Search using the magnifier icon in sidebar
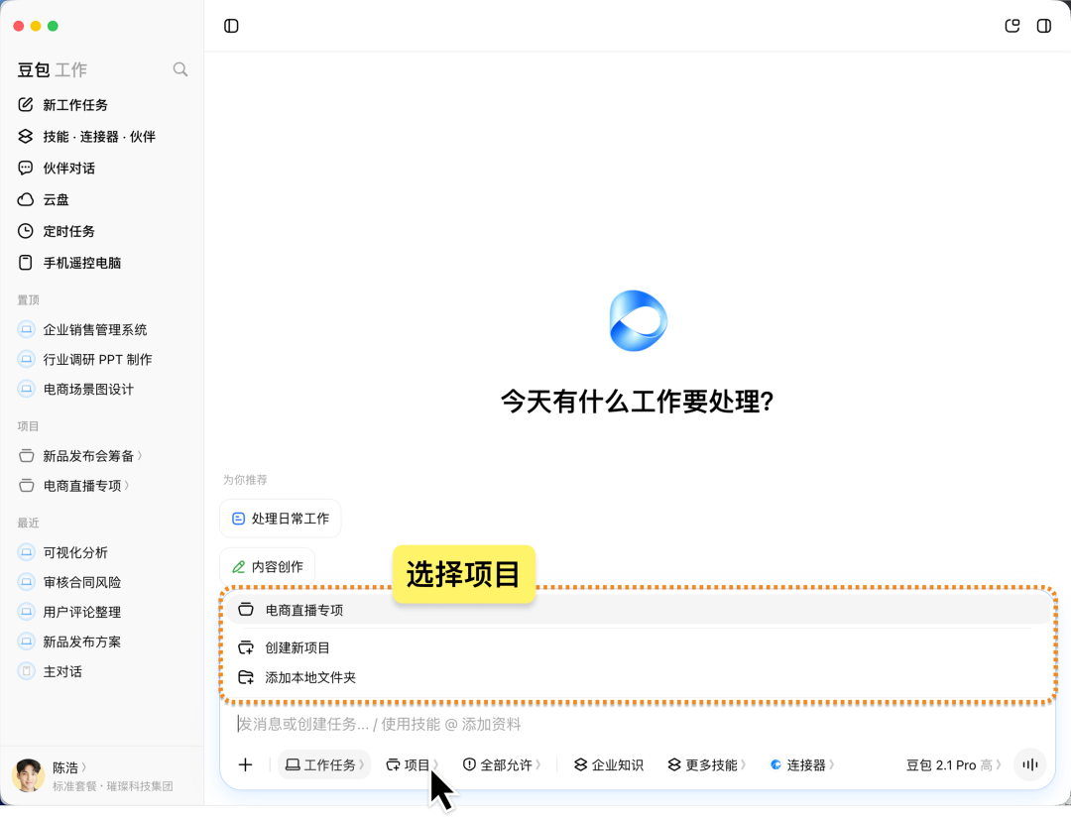 (180, 69)
